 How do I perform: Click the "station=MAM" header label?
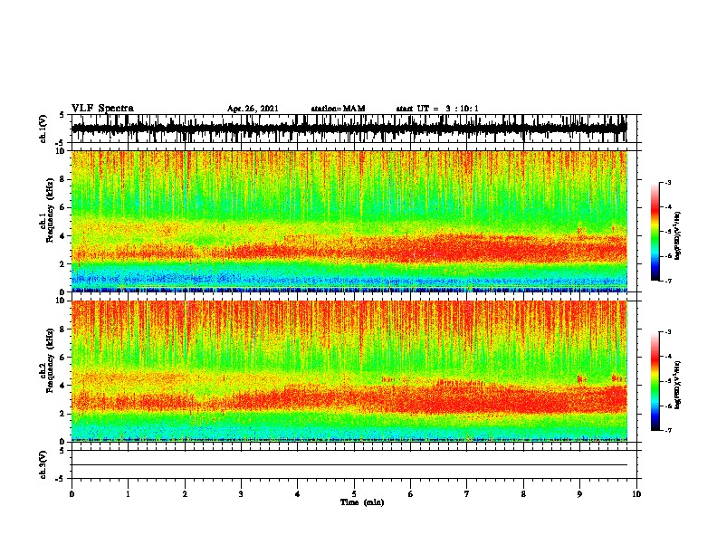click(x=339, y=109)
